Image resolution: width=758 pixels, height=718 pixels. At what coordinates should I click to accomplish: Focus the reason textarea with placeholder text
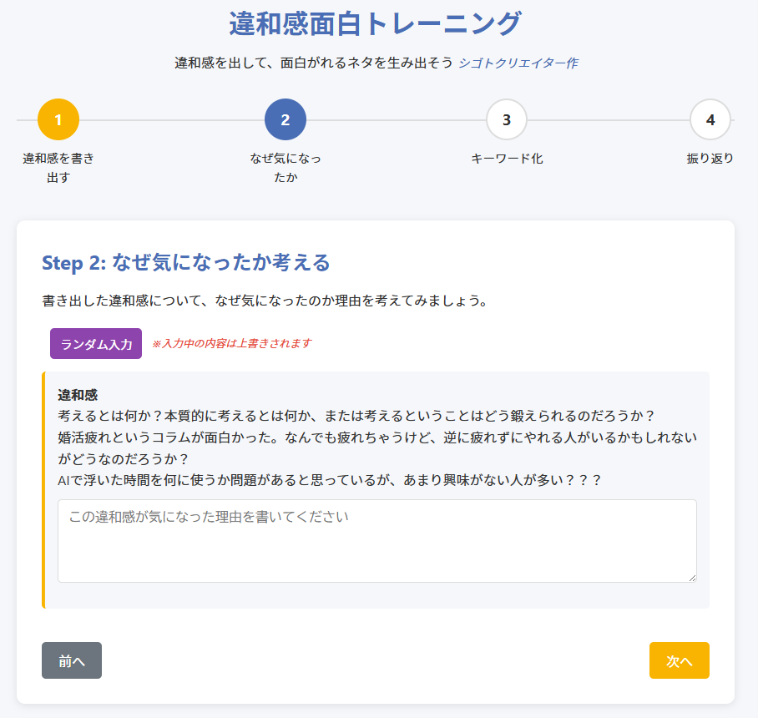click(x=376, y=540)
